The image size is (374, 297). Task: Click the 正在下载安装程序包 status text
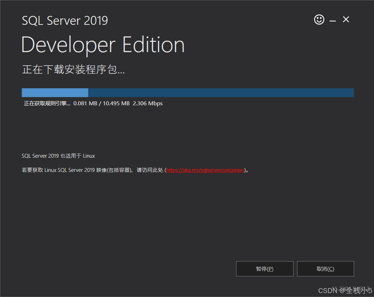73,70
